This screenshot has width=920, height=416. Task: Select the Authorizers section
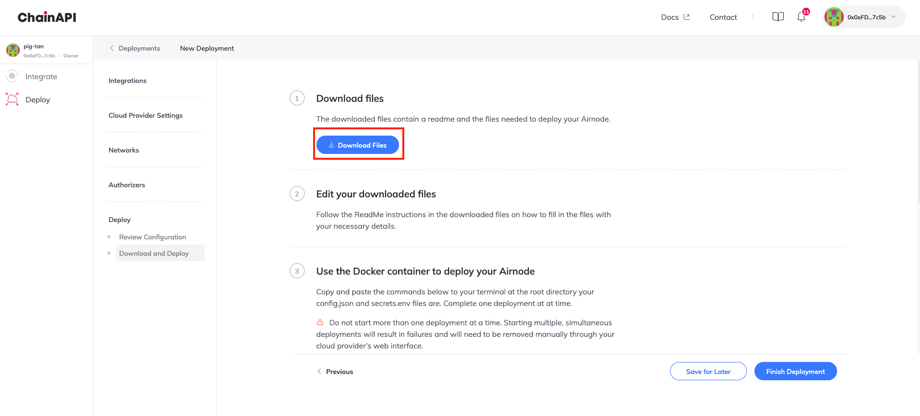[126, 185]
